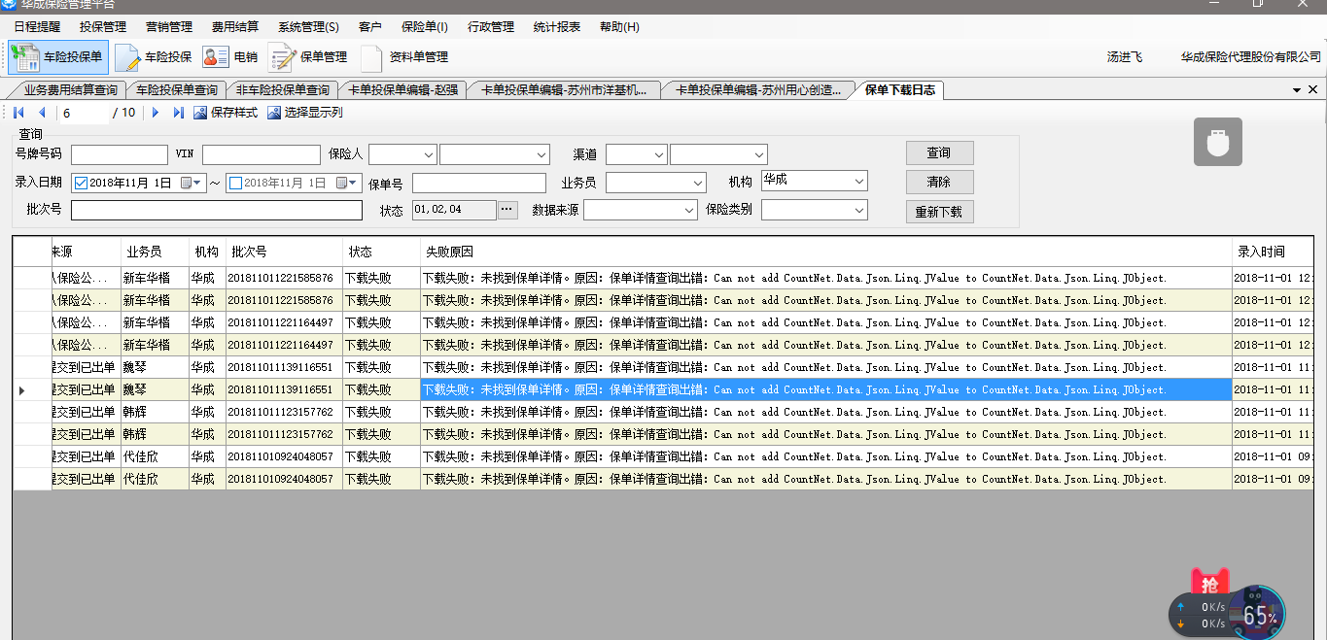Expand 数据来源 dropdown
Viewport: 1327px width, 640px height.
point(689,210)
